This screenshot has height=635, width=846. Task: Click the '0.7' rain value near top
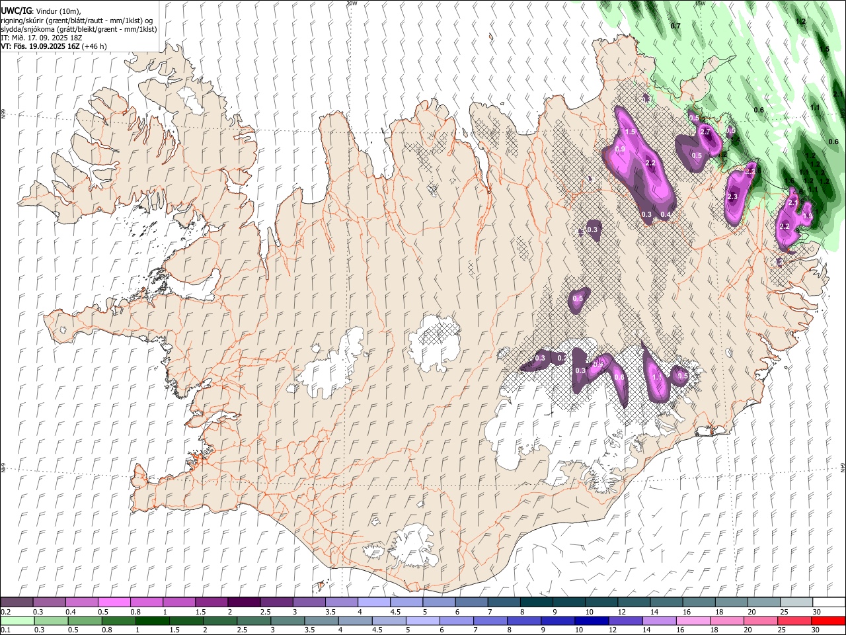[x=675, y=26]
